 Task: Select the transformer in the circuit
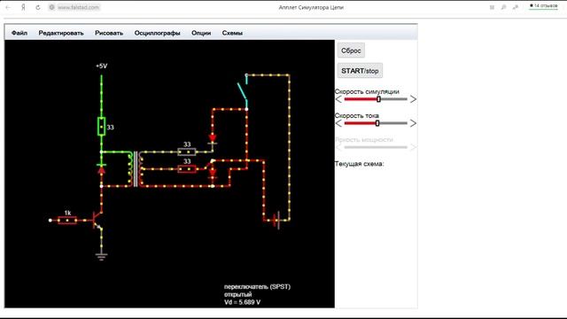pyautogui.click(x=136, y=169)
